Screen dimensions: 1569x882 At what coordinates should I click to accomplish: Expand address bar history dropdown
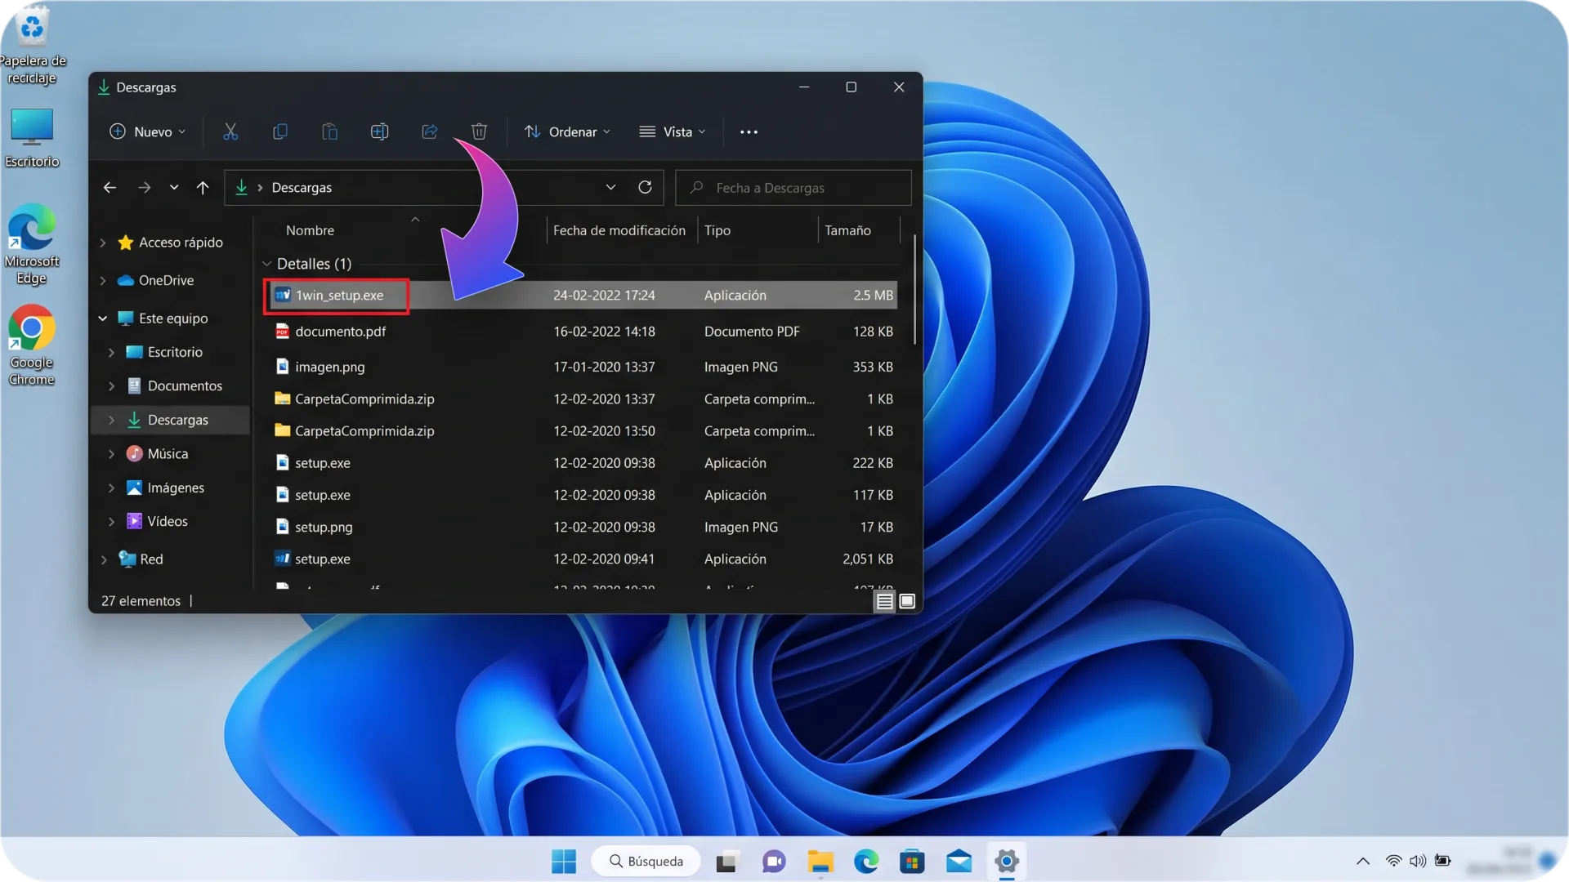pos(610,187)
